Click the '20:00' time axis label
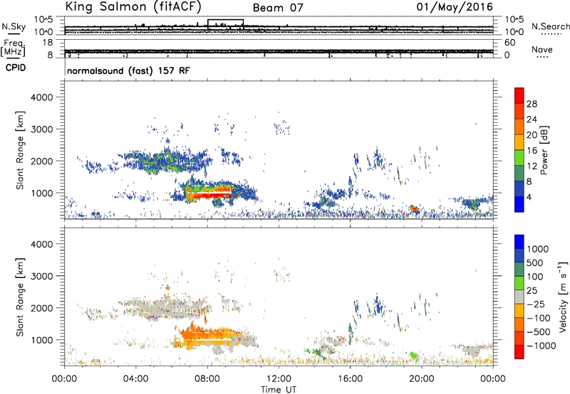 tap(422, 379)
